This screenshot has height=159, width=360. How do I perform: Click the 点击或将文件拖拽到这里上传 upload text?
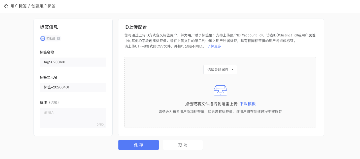click(211, 104)
